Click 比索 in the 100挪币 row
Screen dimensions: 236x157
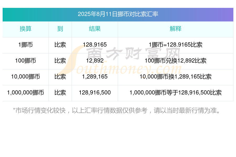(x=60, y=61)
